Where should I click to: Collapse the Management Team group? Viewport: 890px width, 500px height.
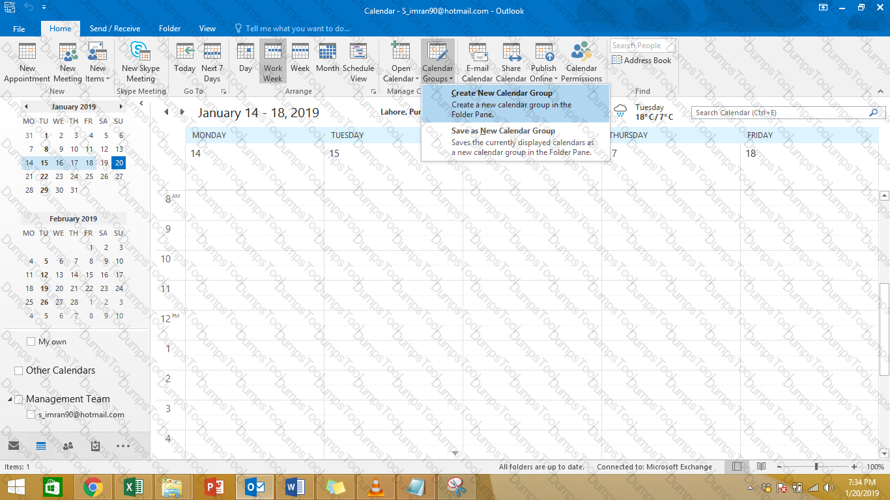click(10, 399)
